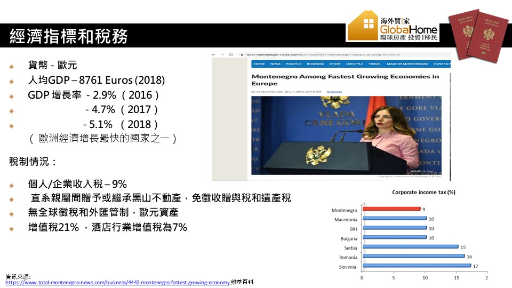Click the value label '17' in chart
Viewport: 512px width, 288px height.
475,266
